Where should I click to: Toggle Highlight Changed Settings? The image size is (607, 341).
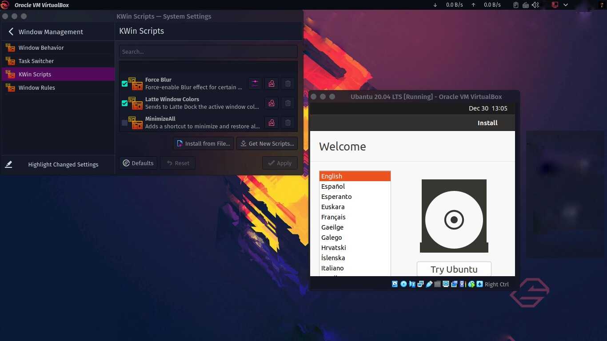coord(58,164)
